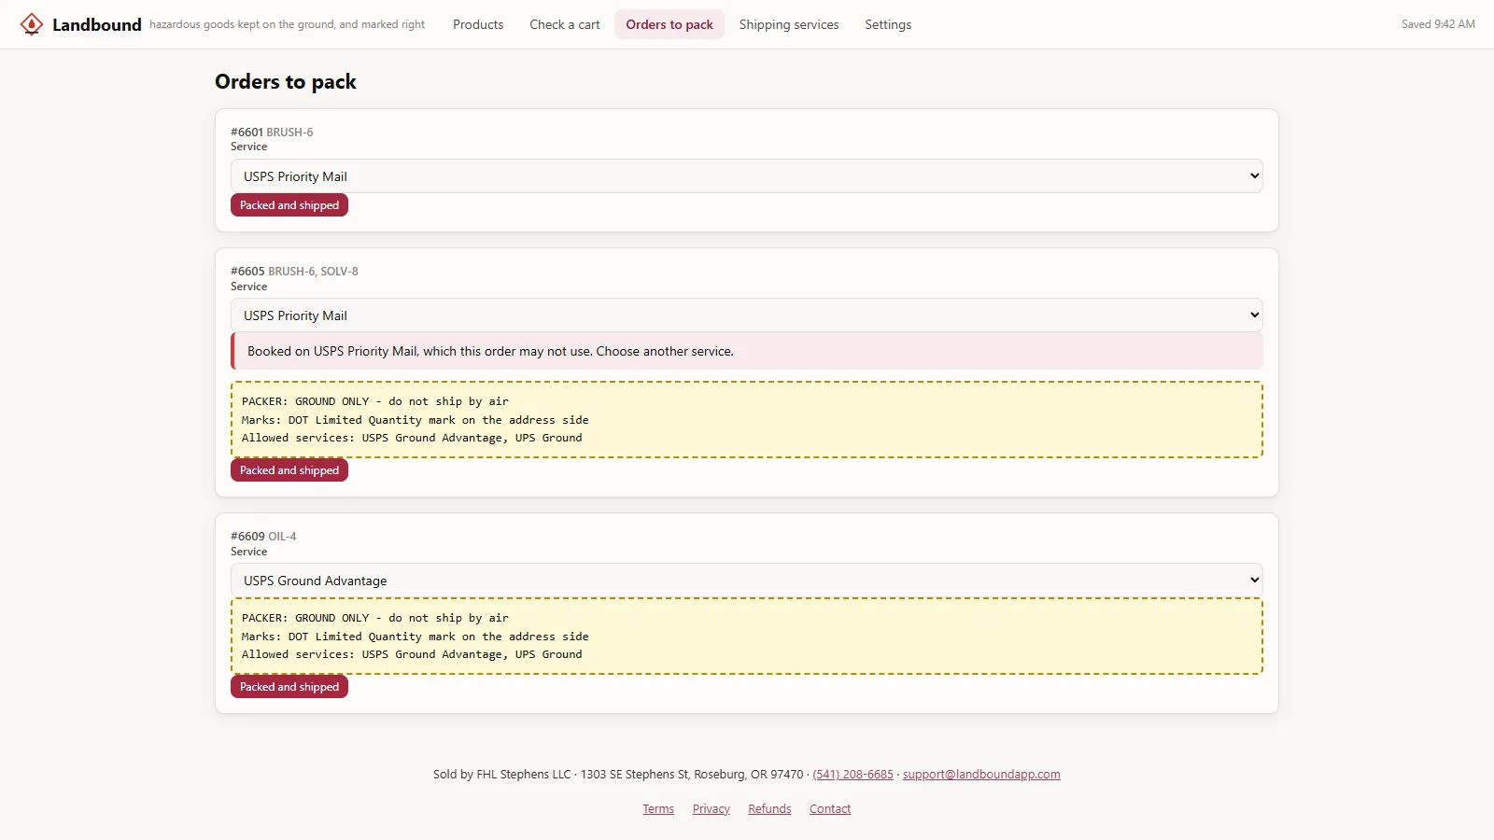
Task: Click the packer note box on order #6605
Action: 747,419
